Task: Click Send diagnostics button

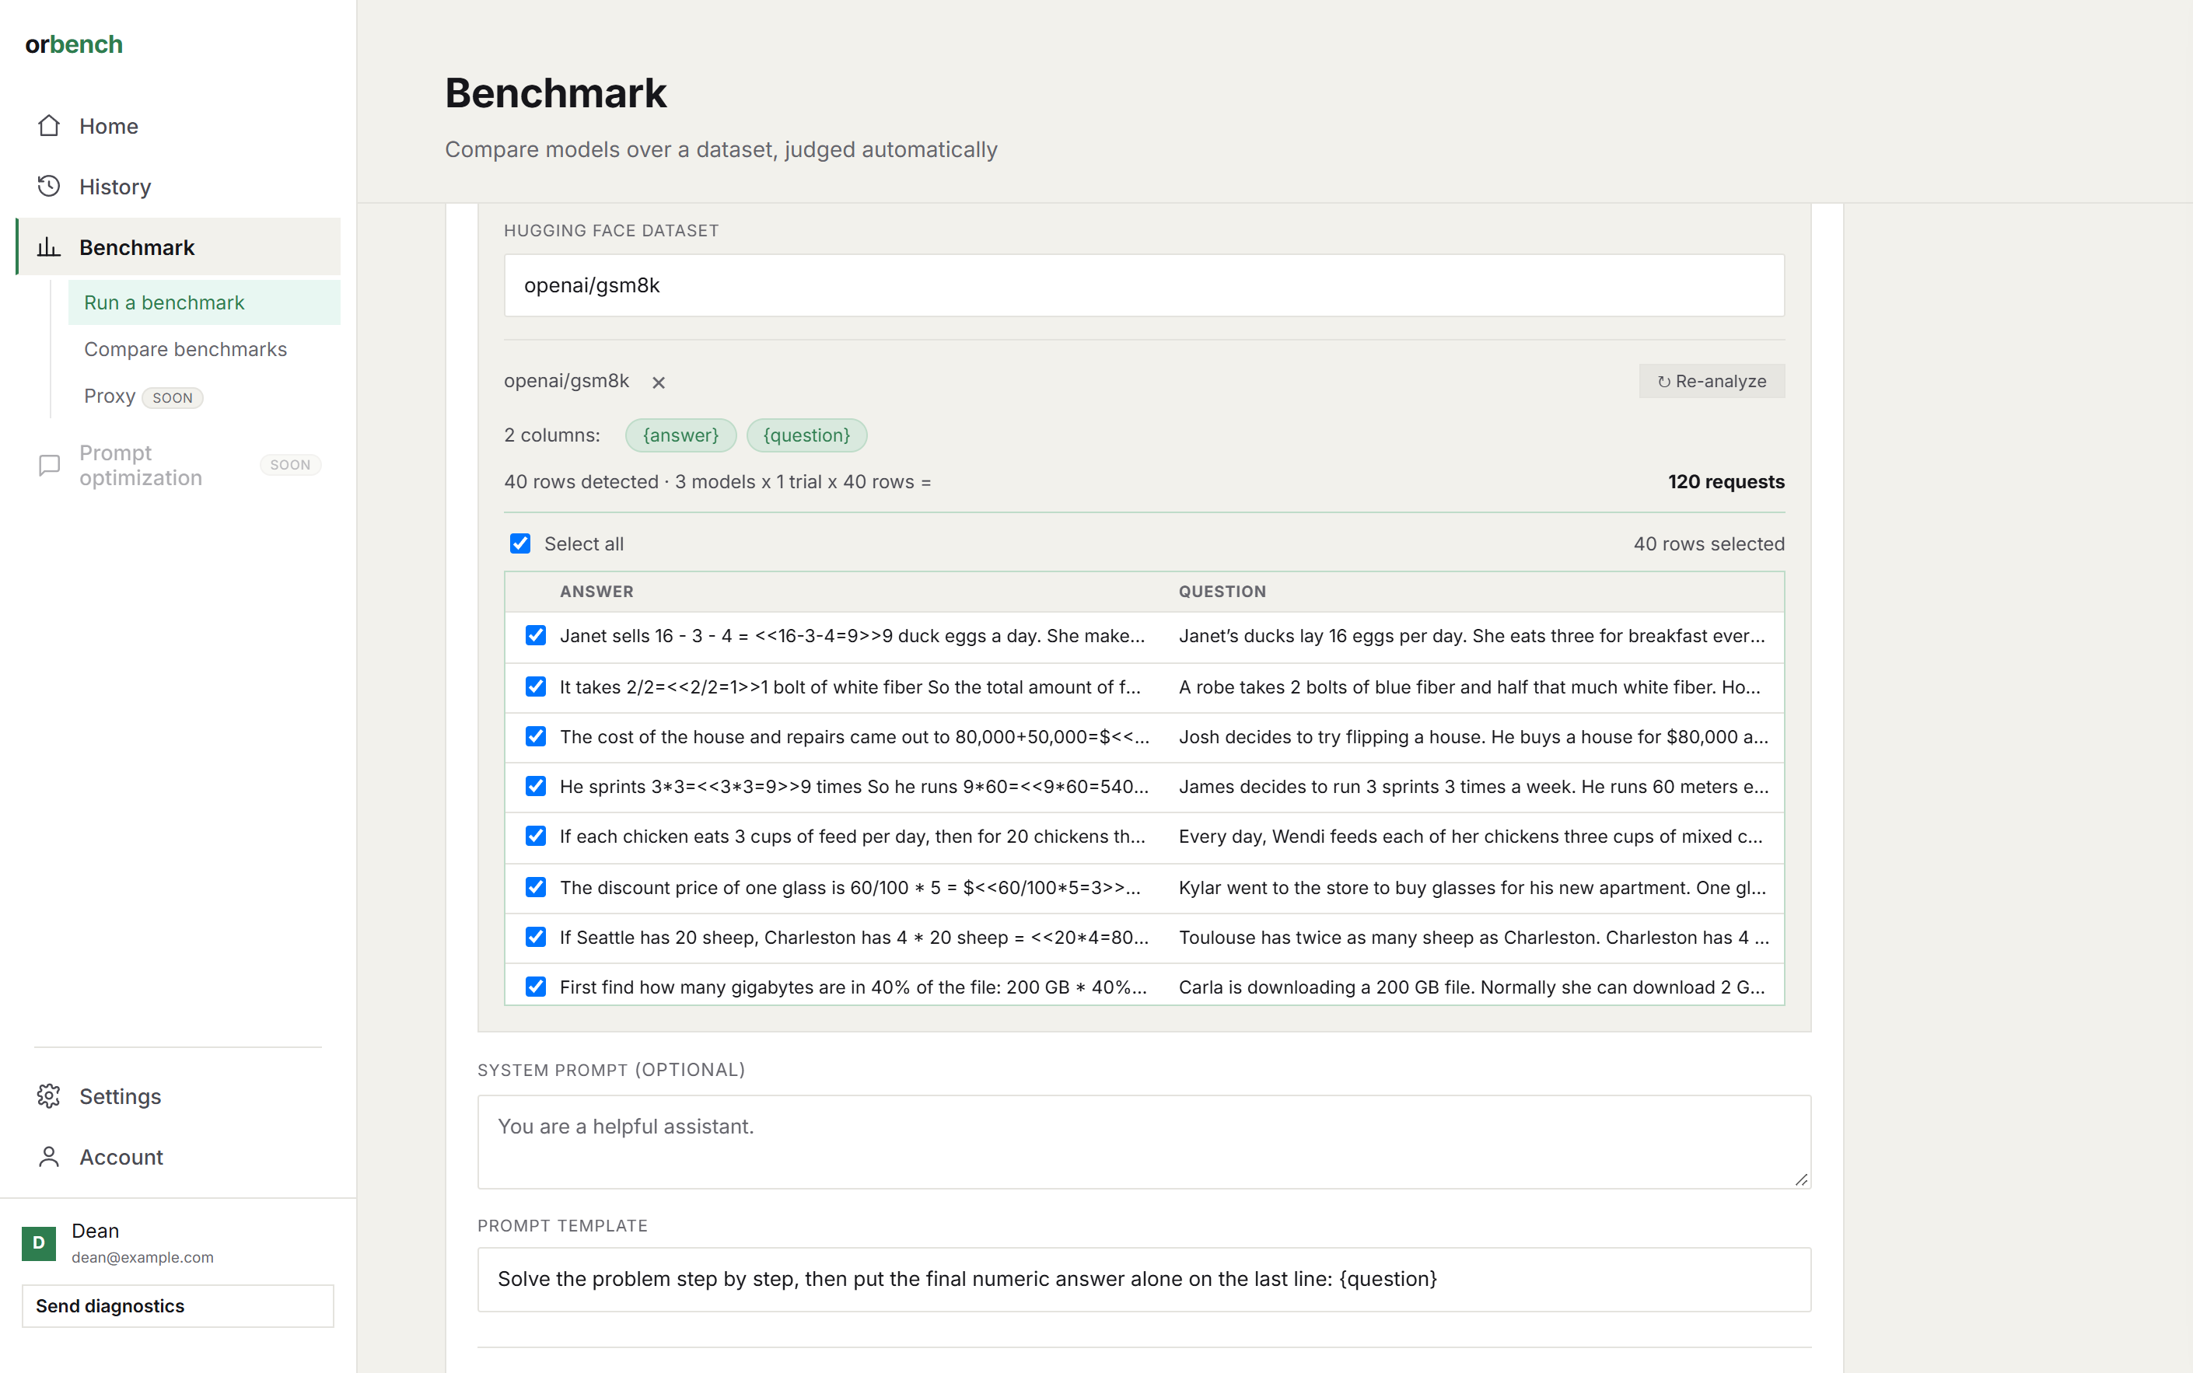Action: coord(178,1306)
